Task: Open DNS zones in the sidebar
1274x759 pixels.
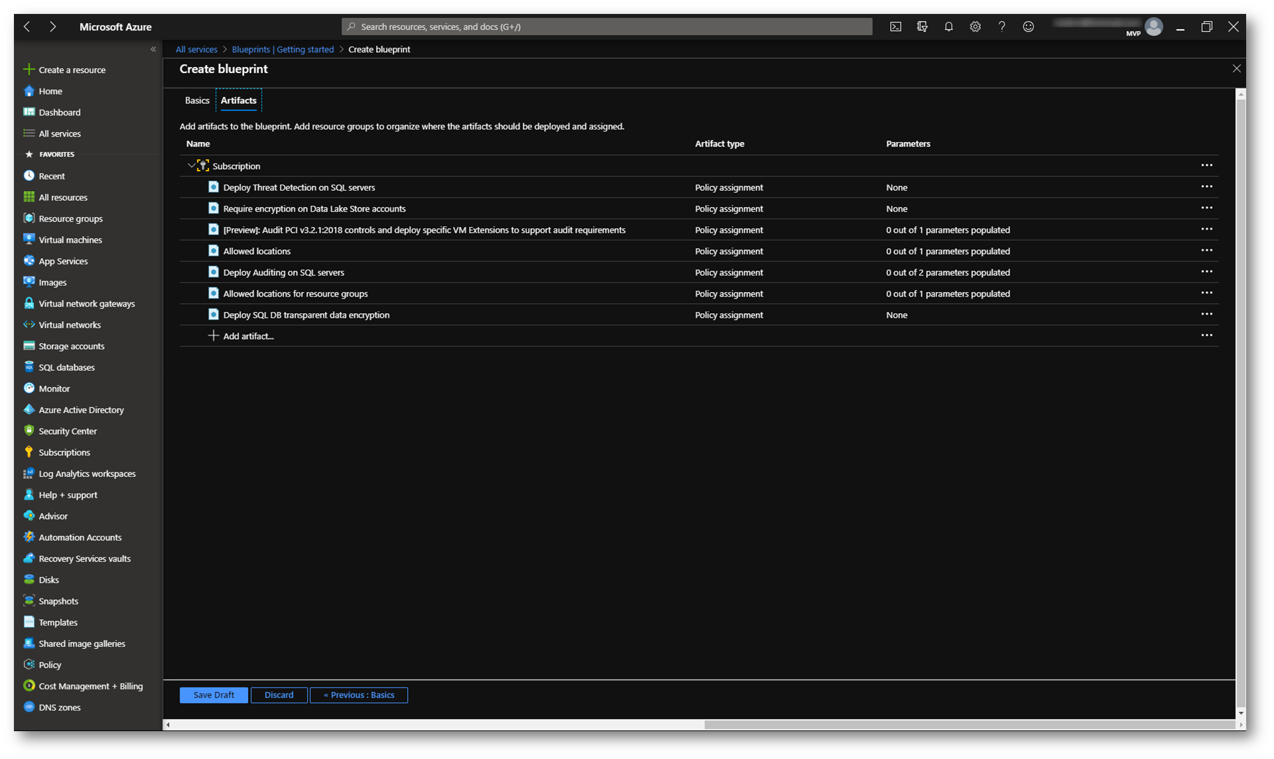Action: [52, 707]
